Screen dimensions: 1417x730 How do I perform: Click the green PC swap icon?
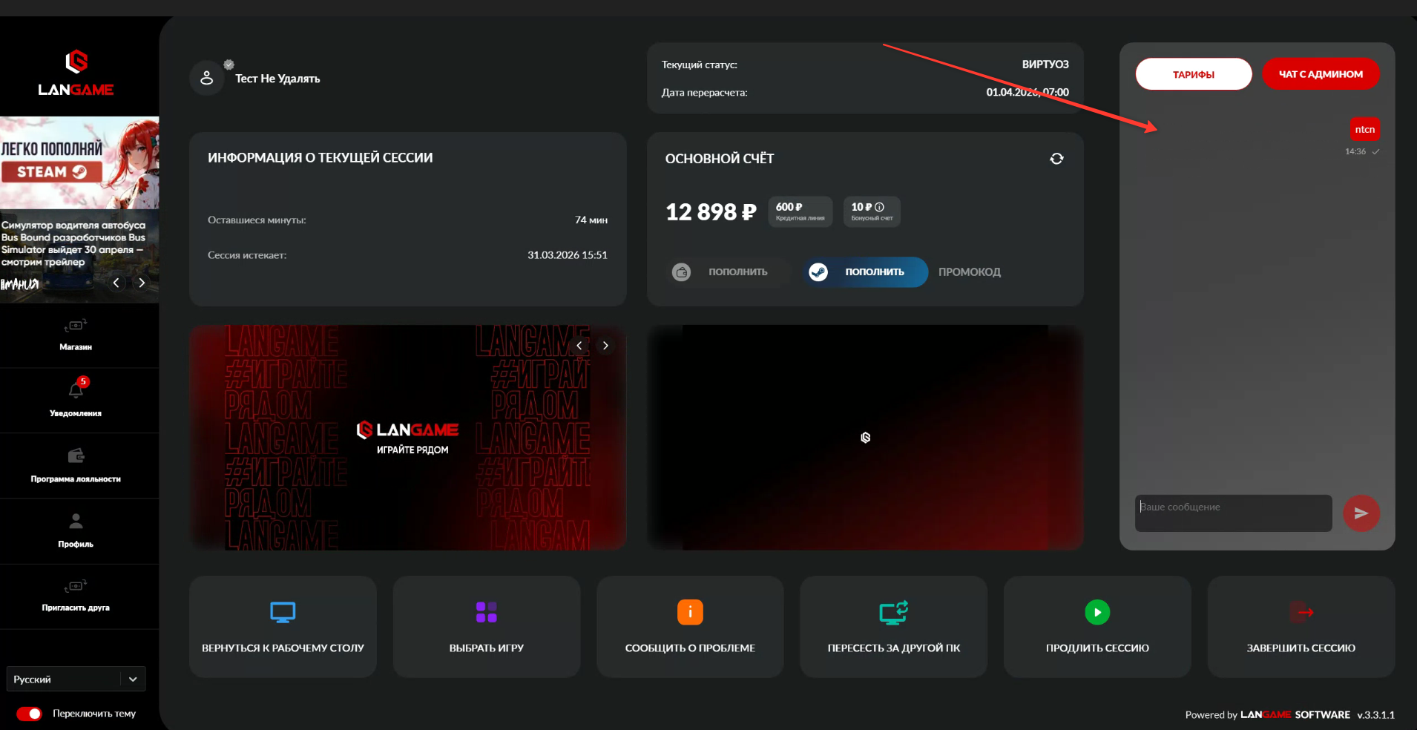click(x=894, y=612)
